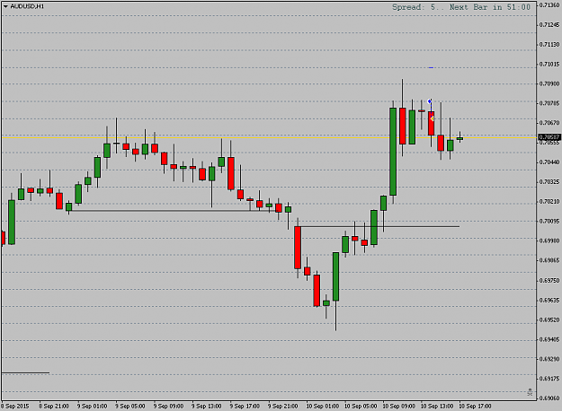Click the 9 Sep 17:00 time label
This screenshot has height=411, width=562.
pyautogui.click(x=245, y=407)
